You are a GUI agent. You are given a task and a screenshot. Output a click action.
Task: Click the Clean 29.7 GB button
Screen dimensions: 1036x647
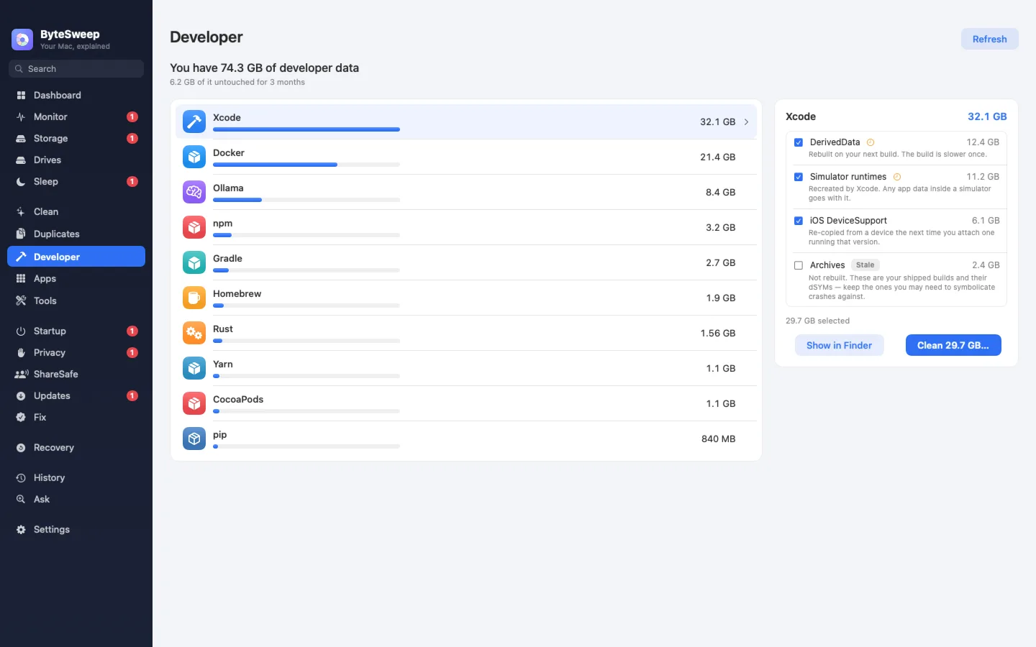tap(953, 345)
